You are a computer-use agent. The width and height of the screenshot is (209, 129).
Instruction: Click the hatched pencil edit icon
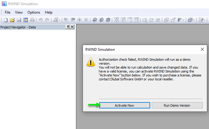click(x=201, y=20)
